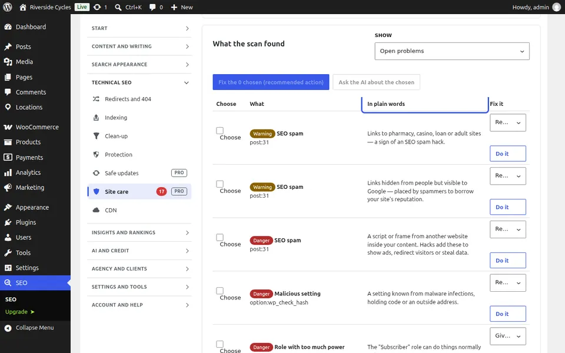Click the Analytics bar chart icon

[8, 172]
